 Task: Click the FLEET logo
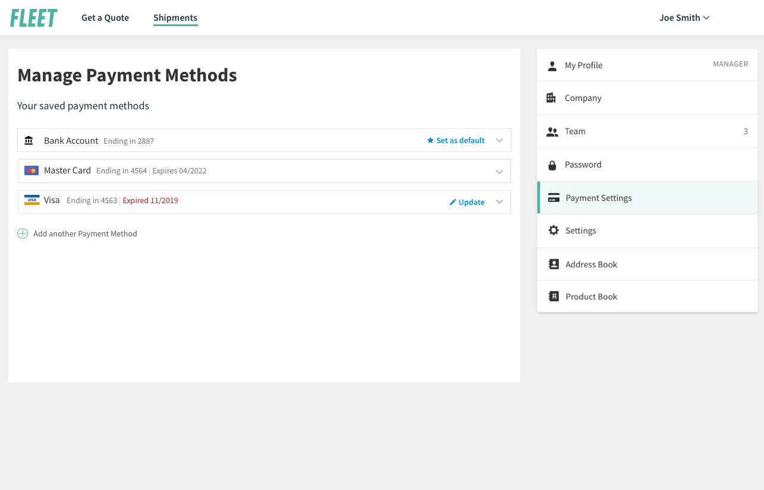(34, 18)
